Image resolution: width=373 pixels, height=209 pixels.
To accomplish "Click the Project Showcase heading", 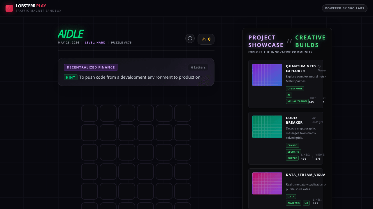I will pos(266,41).
